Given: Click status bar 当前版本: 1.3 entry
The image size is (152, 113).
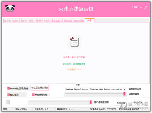Looking at the screenshot, I should tap(44, 109).
